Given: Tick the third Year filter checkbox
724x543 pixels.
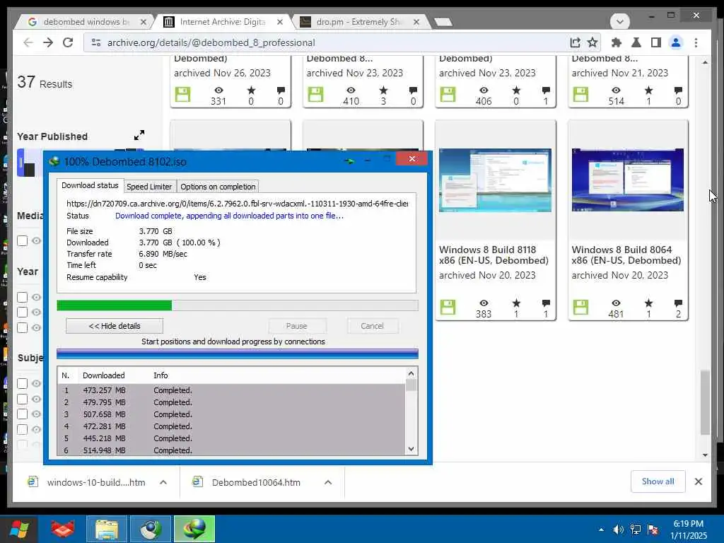Looking at the screenshot, I should [22, 327].
